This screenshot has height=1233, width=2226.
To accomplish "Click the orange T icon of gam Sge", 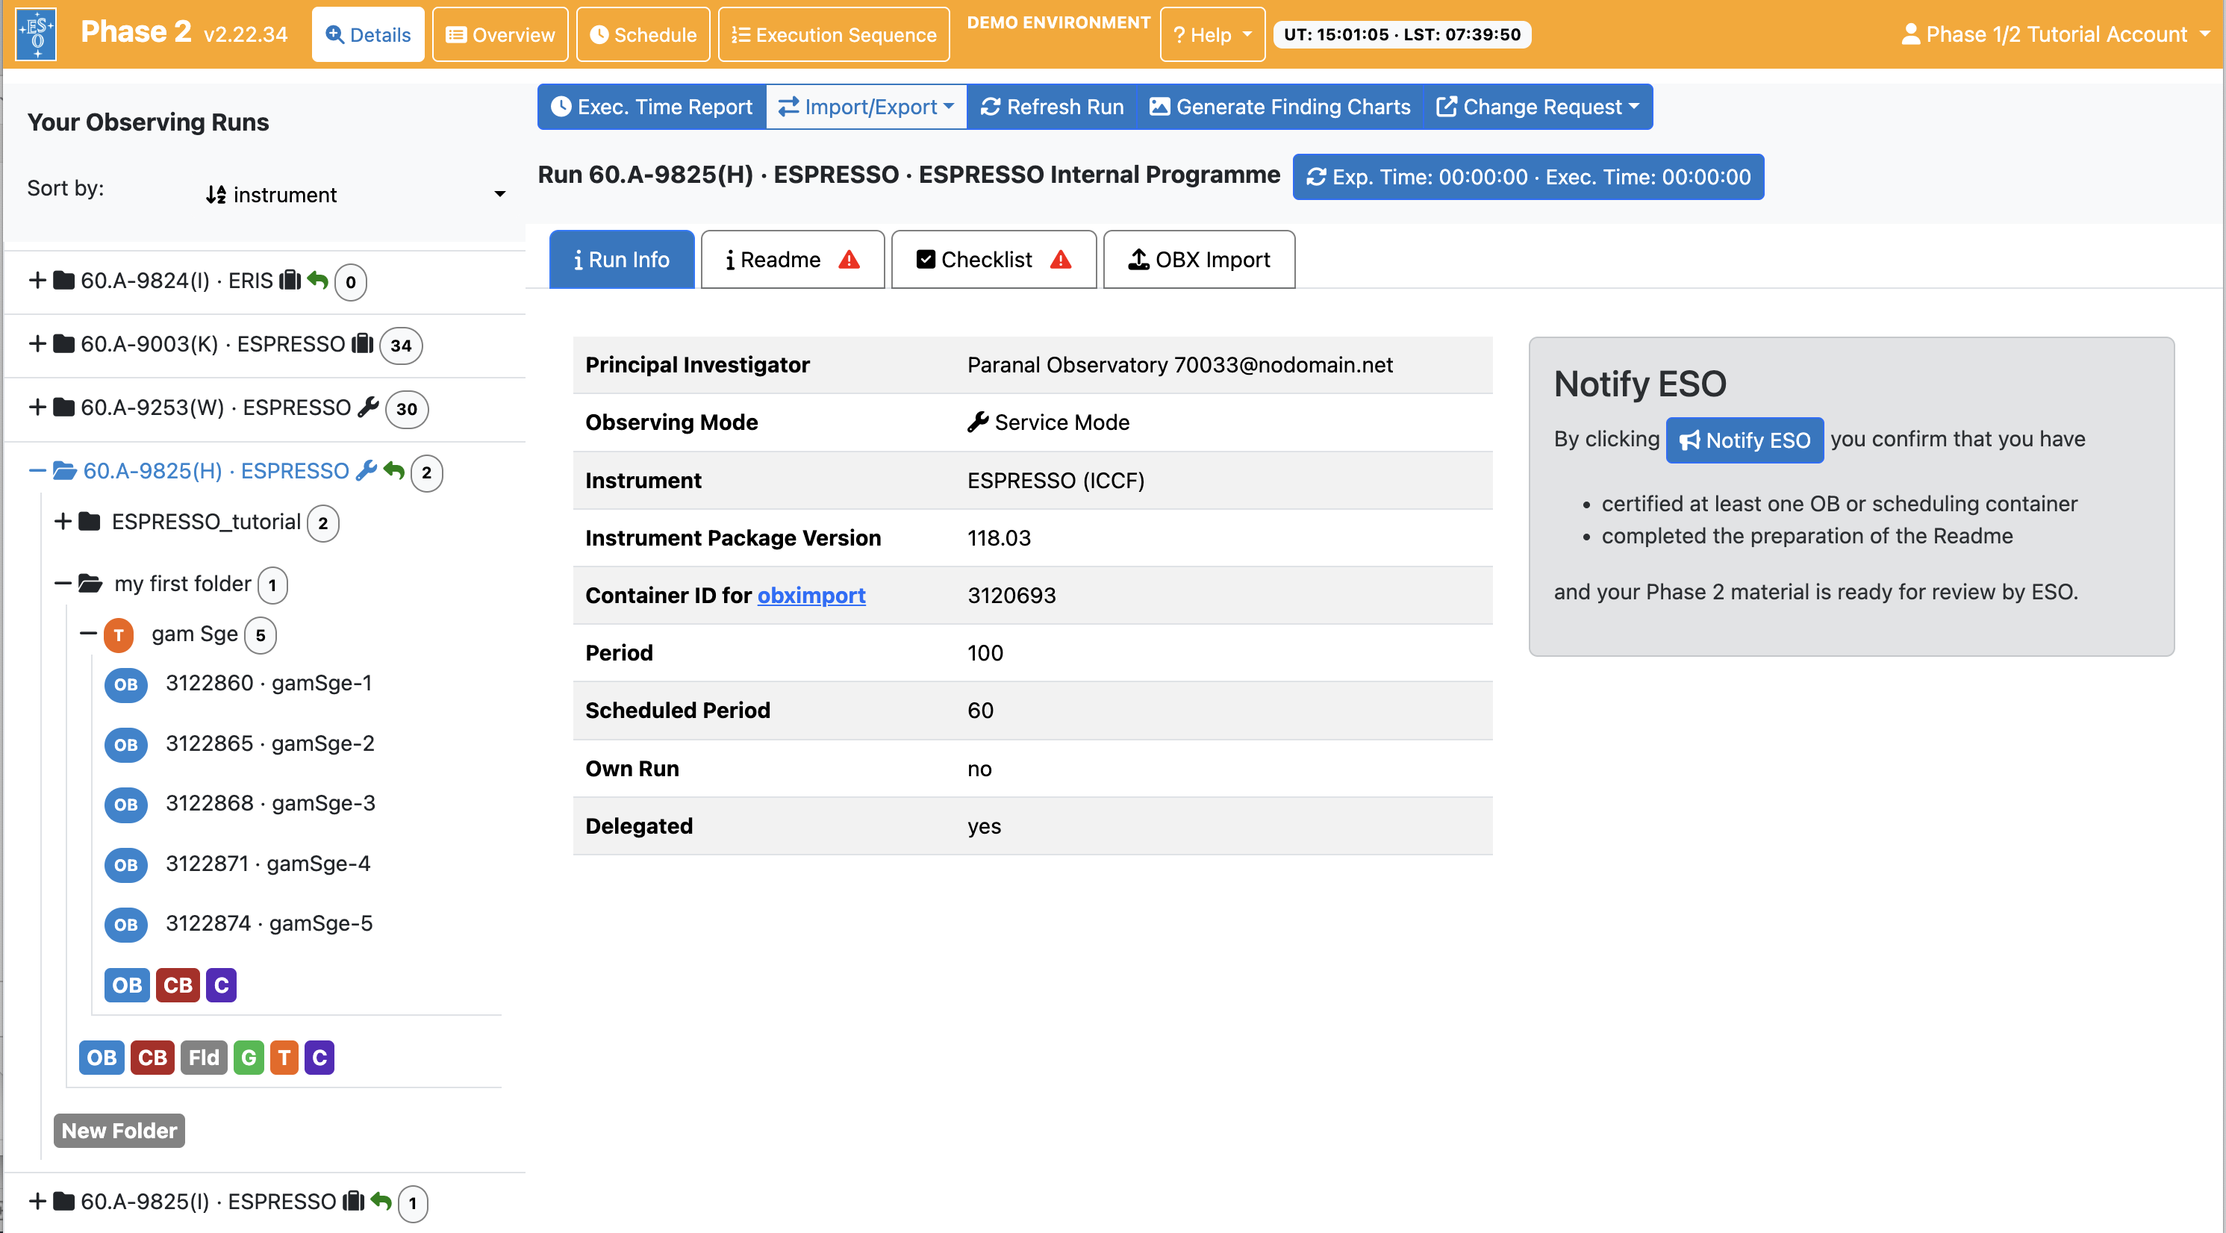I will pyautogui.click(x=119, y=635).
